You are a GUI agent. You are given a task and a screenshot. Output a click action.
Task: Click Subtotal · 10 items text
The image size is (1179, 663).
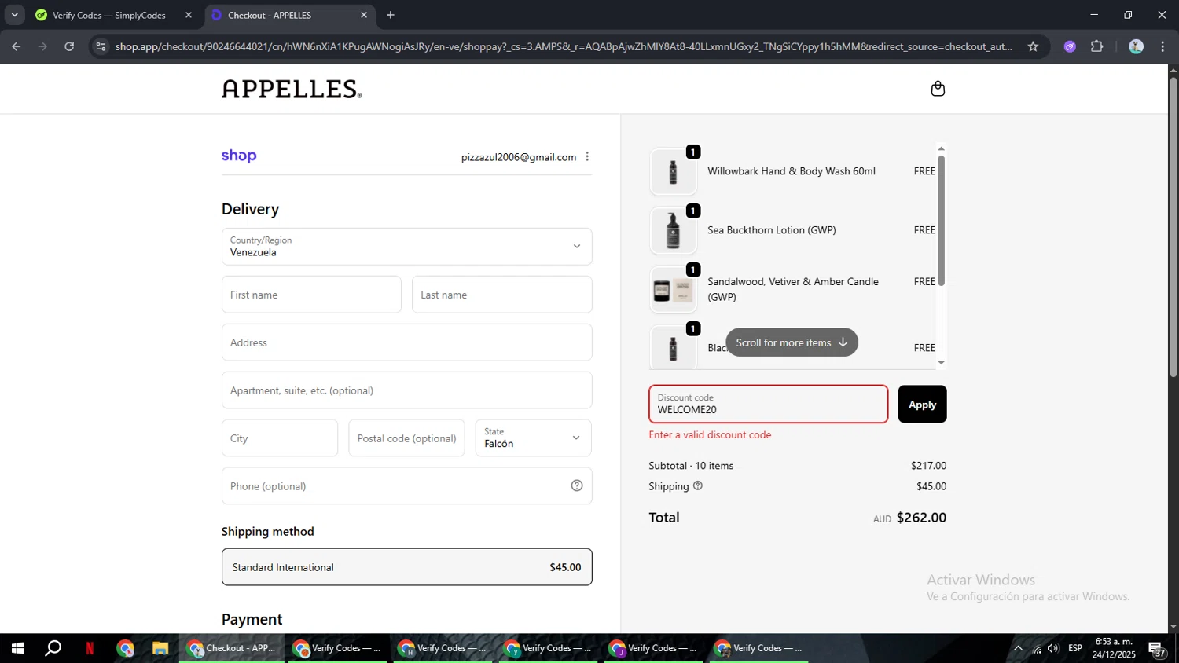click(691, 466)
